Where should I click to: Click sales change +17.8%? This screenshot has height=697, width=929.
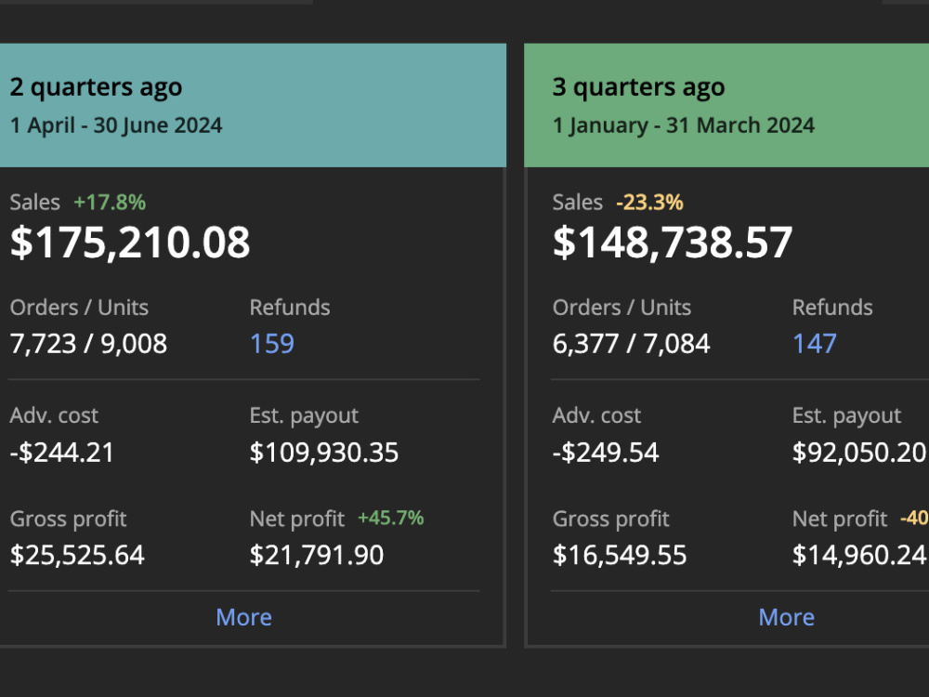(110, 202)
